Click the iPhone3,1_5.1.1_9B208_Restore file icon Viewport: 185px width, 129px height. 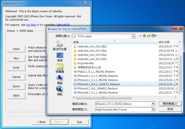(75, 80)
